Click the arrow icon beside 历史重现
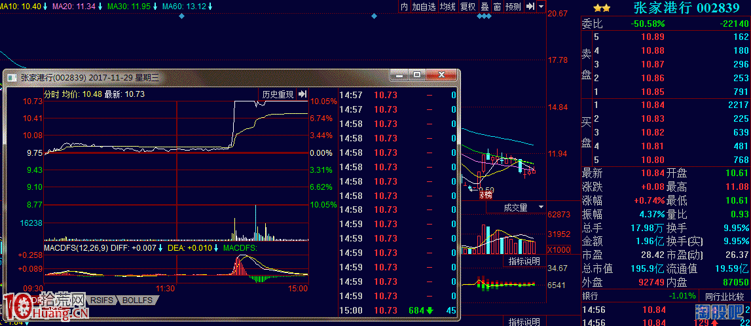This screenshot has width=751, height=326. tap(302, 94)
